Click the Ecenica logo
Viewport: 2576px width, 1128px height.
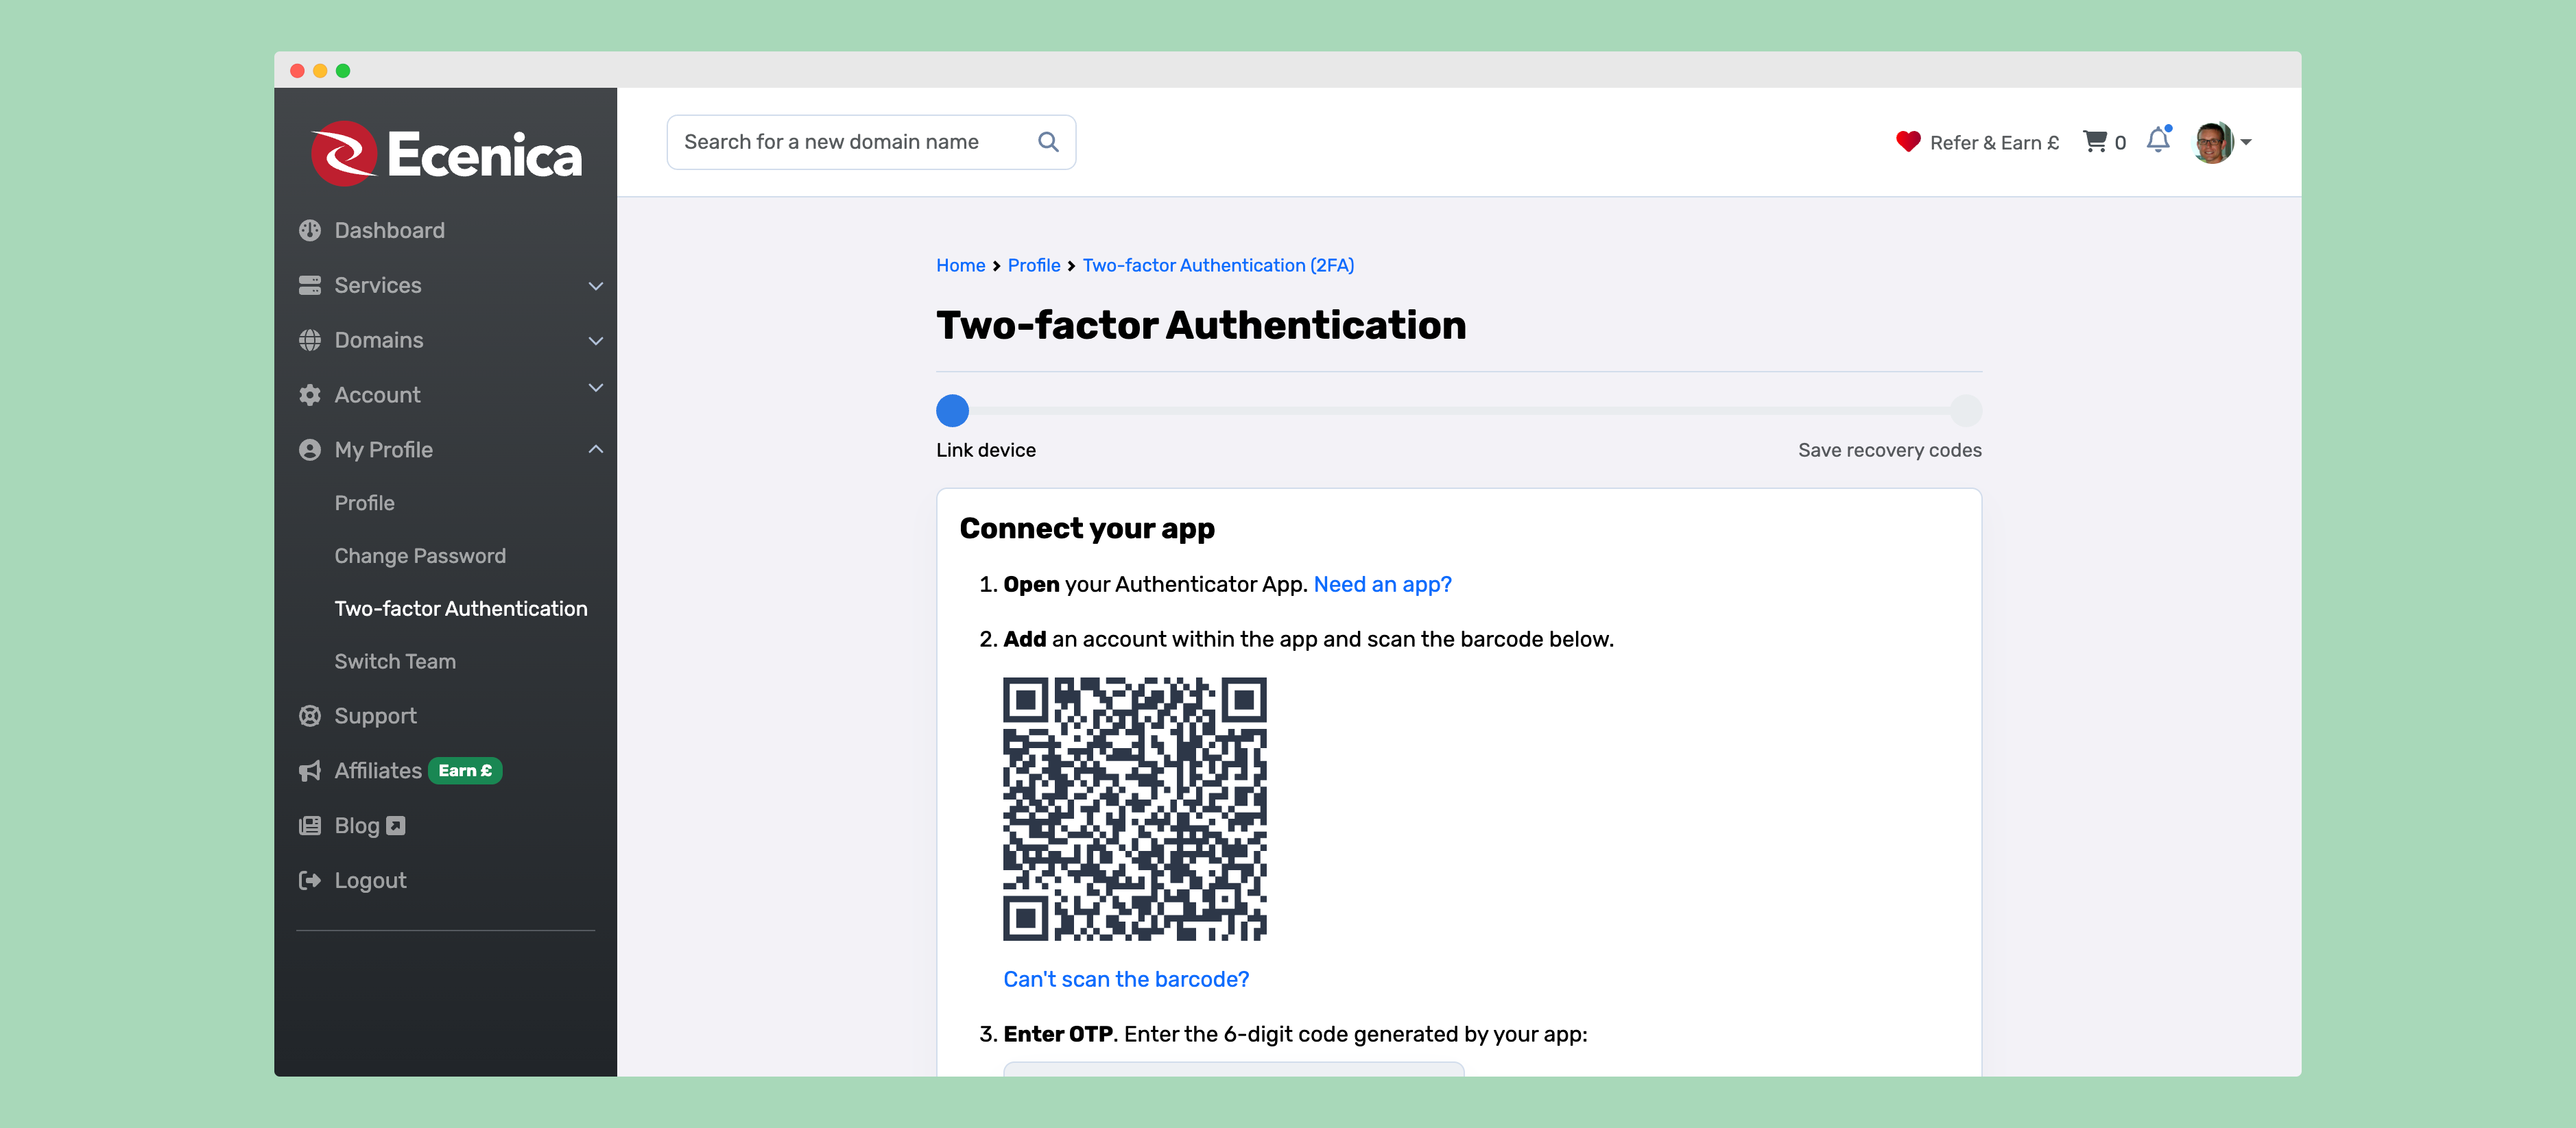pyautogui.click(x=445, y=154)
